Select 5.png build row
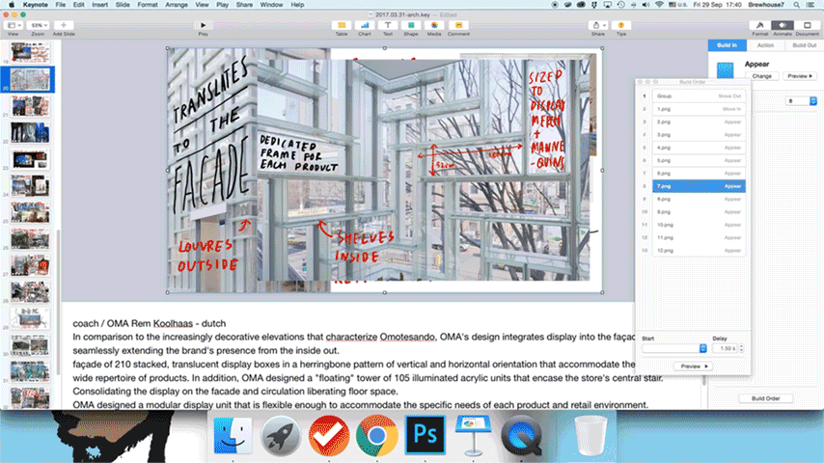This screenshot has height=463, width=824. (x=699, y=160)
